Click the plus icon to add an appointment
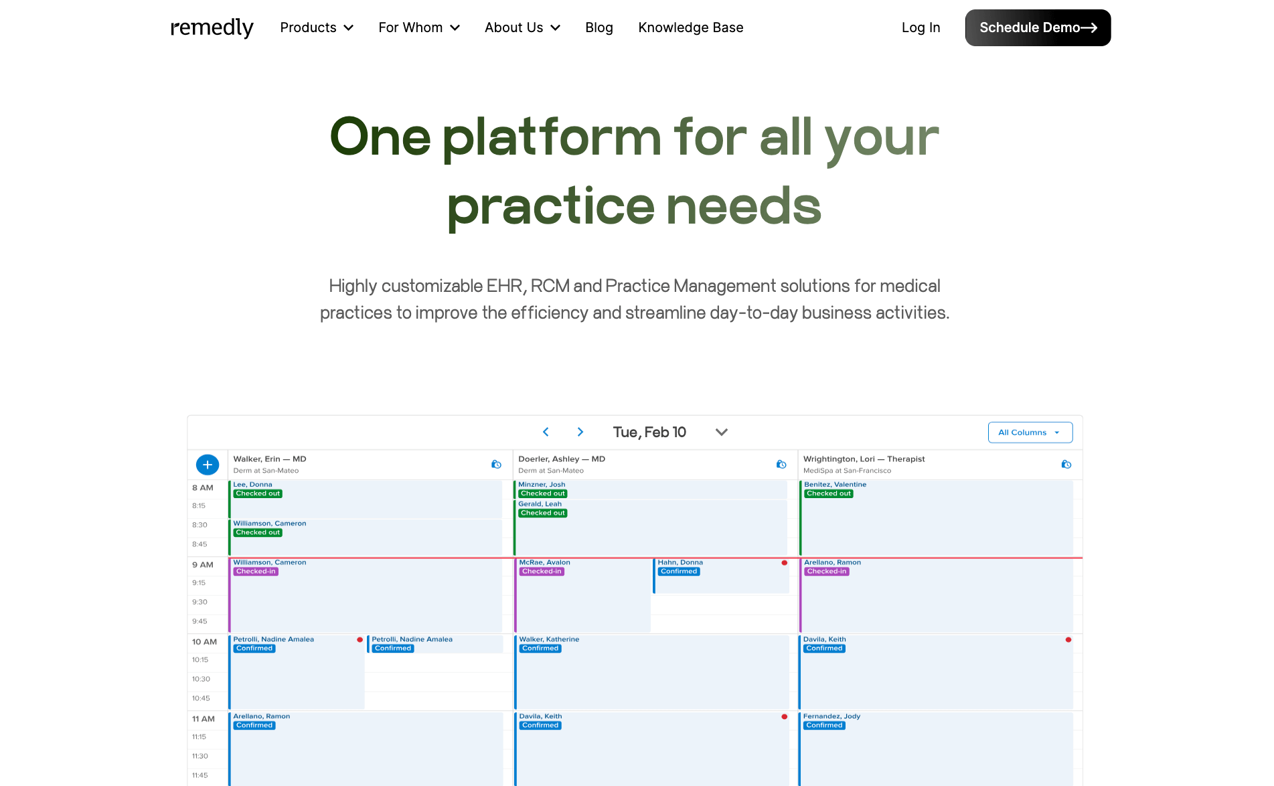This screenshot has width=1274, height=786. [208, 464]
